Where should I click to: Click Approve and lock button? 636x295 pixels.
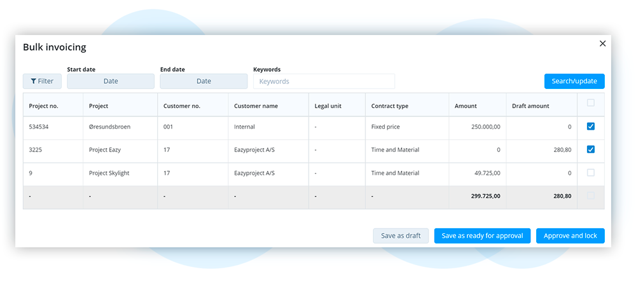point(570,236)
